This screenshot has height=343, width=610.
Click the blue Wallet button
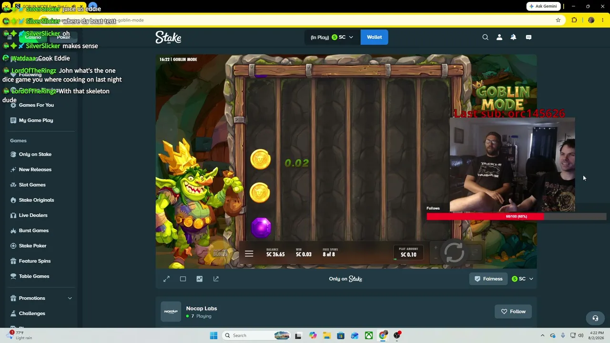(374, 37)
